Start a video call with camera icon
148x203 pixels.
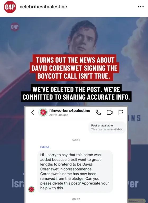(110, 112)
